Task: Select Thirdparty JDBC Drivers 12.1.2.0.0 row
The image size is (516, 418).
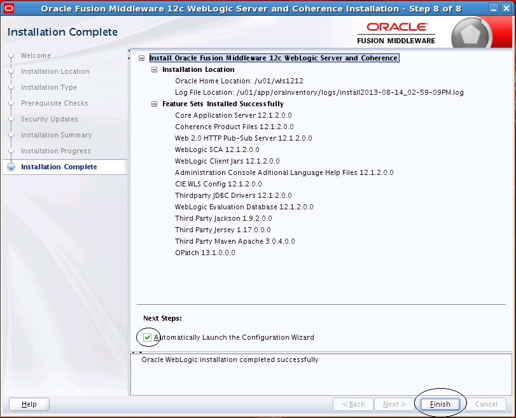Action: point(234,195)
